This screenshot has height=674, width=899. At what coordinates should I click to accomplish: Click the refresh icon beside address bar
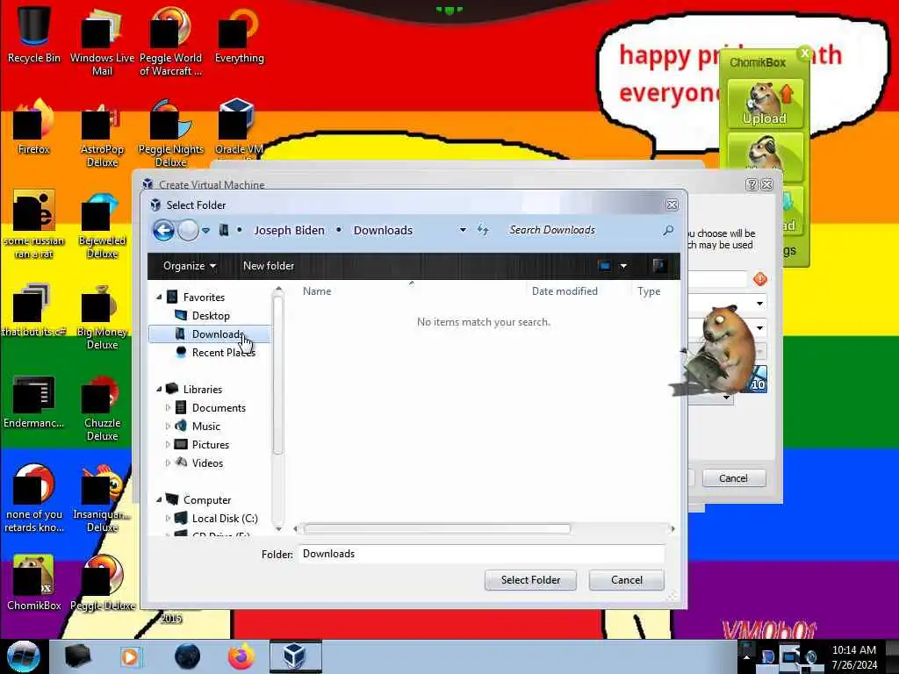point(483,231)
